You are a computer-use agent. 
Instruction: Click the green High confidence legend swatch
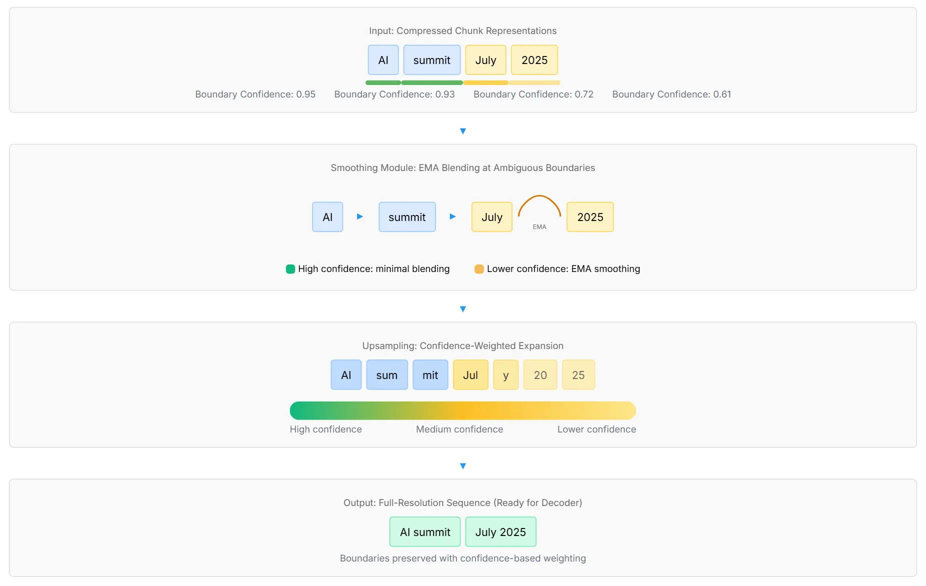290,269
